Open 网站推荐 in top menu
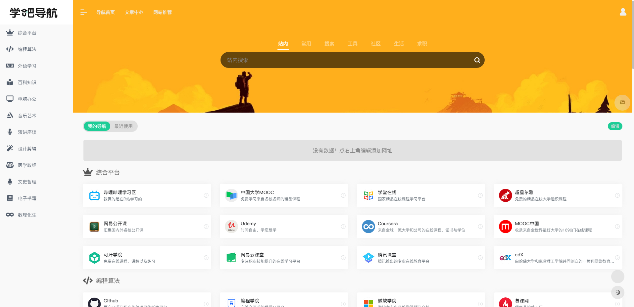The image size is (634, 307). 162,12
